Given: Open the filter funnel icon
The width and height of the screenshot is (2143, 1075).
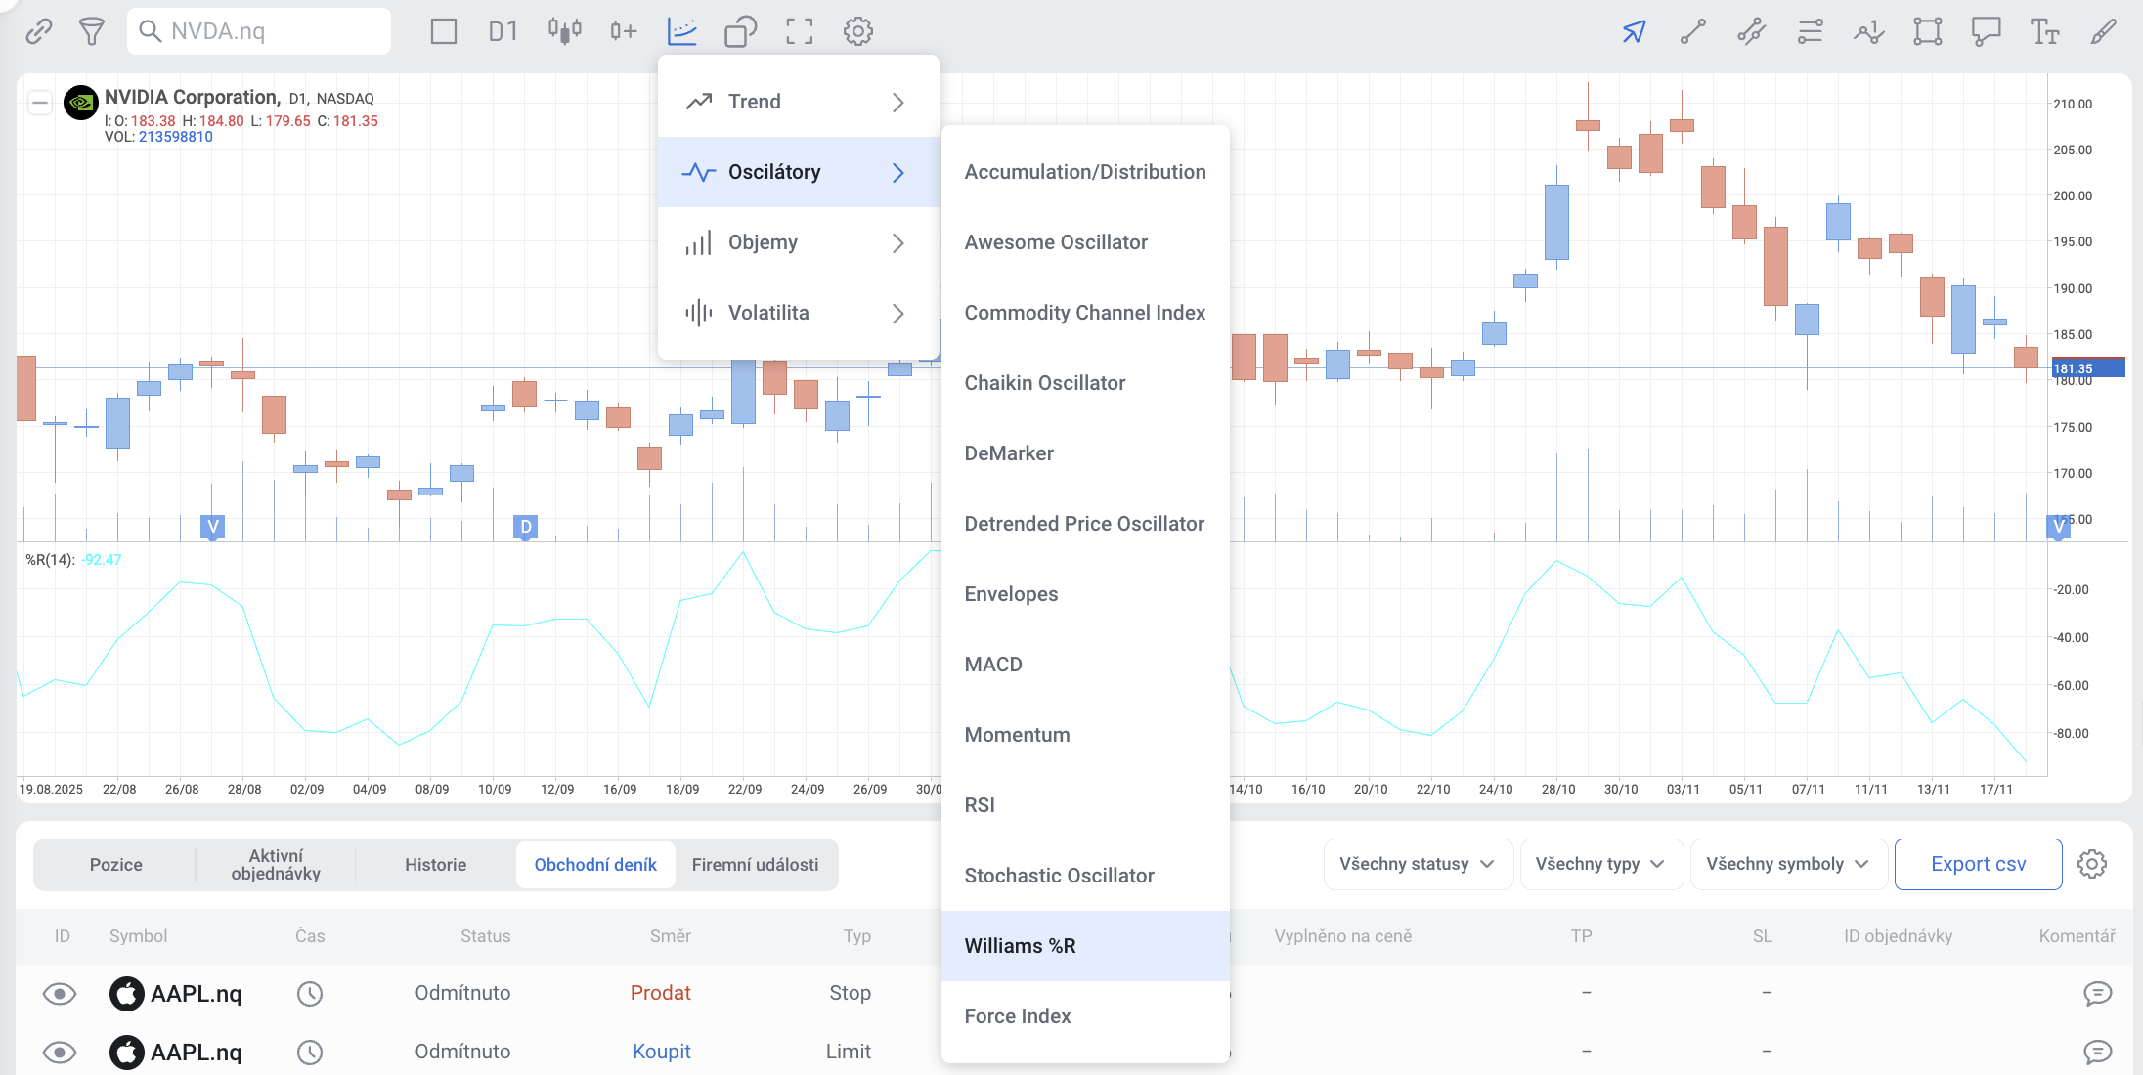Looking at the screenshot, I should click(92, 31).
